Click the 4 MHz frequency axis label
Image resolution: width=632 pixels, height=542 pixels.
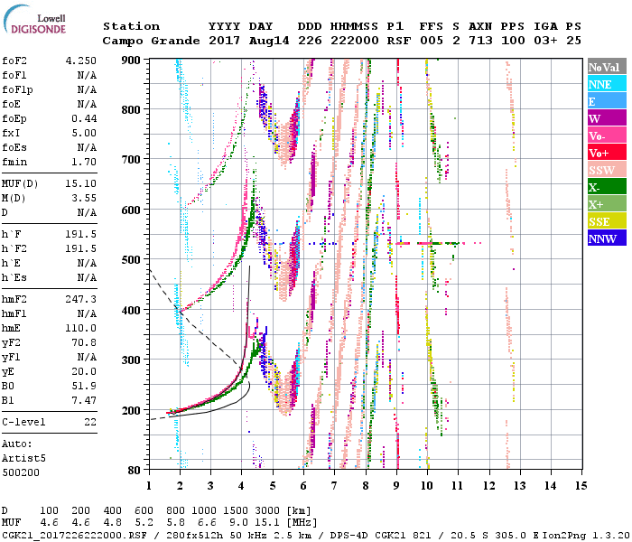[x=241, y=486]
